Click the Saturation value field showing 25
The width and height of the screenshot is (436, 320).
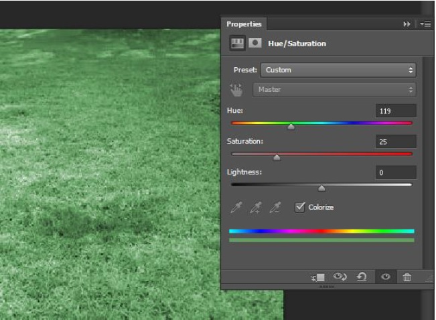point(396,142)
